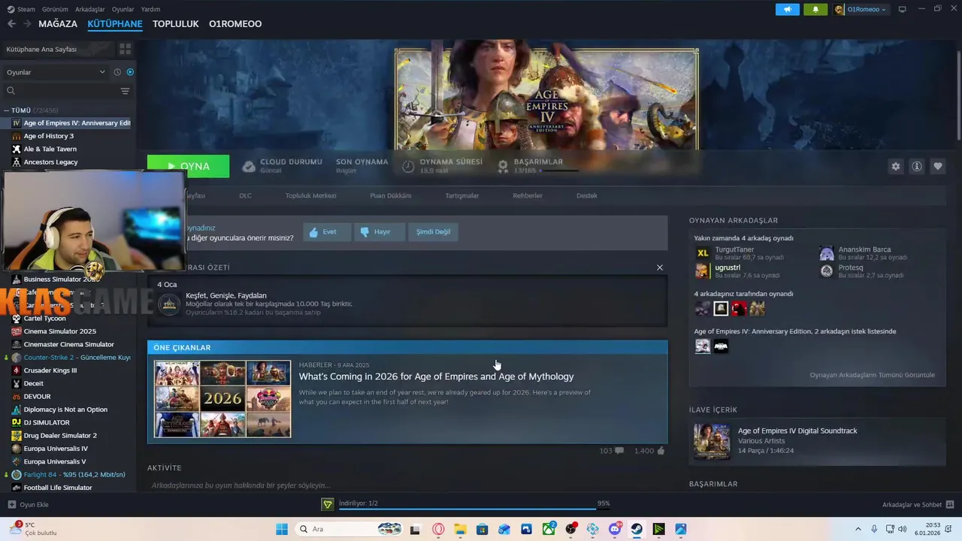Select Crusader Kings III in library

[50, 370]
